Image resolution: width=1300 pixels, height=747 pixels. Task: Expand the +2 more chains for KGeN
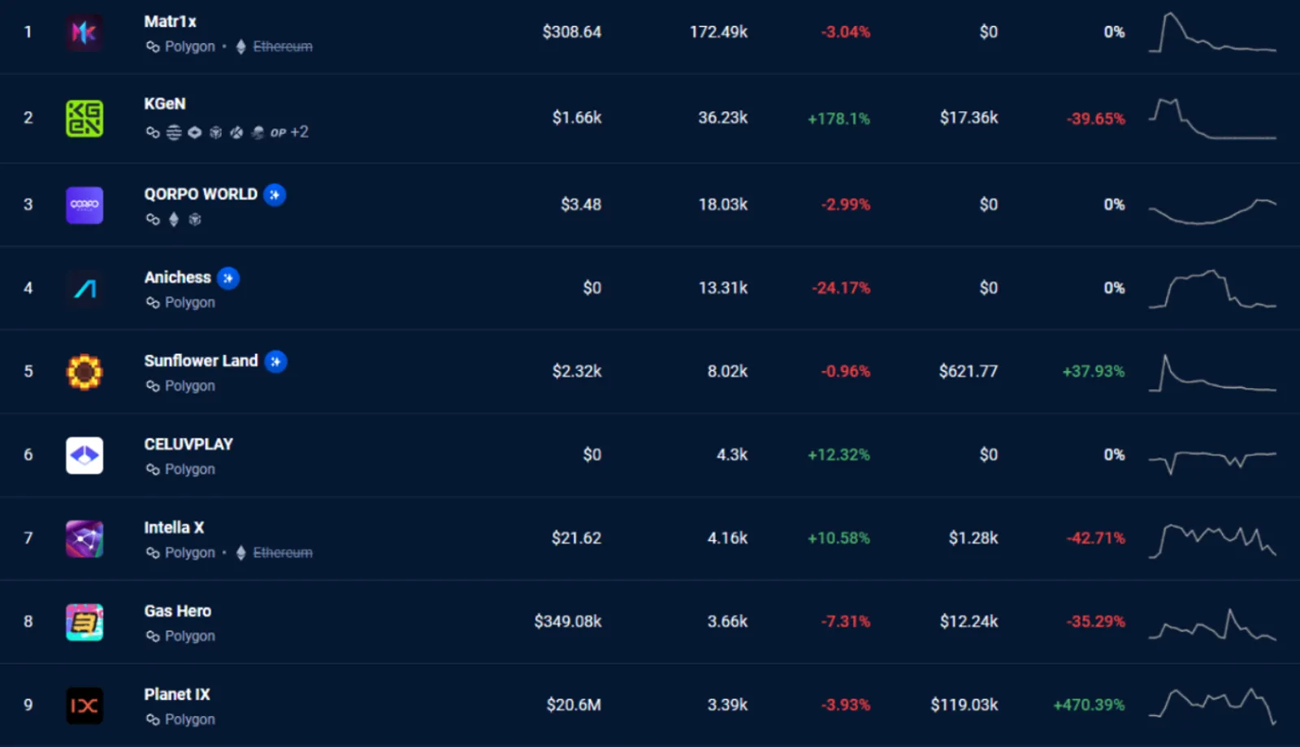coord(300,132)
